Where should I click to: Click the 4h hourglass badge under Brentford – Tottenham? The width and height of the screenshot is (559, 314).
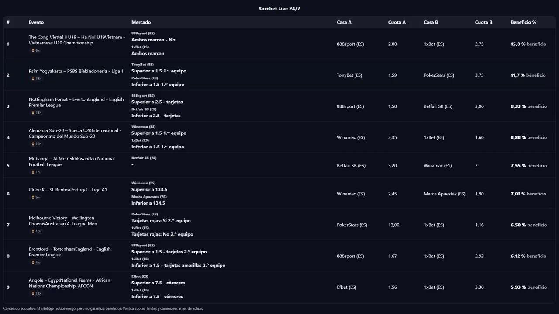click(x=35, y=263)
